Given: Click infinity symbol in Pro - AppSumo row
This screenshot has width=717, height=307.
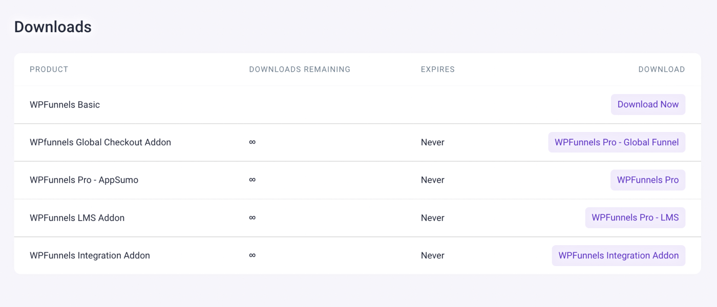Looking at the screenshot, I should pos(252,180).
